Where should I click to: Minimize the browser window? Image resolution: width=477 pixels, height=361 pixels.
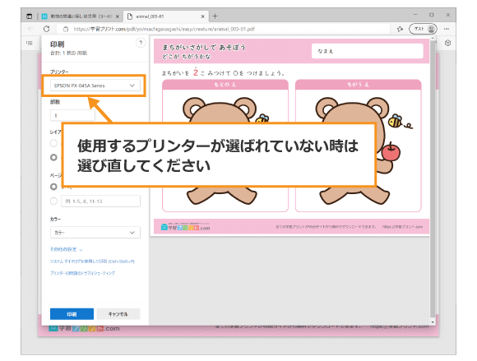coord(415,15)
